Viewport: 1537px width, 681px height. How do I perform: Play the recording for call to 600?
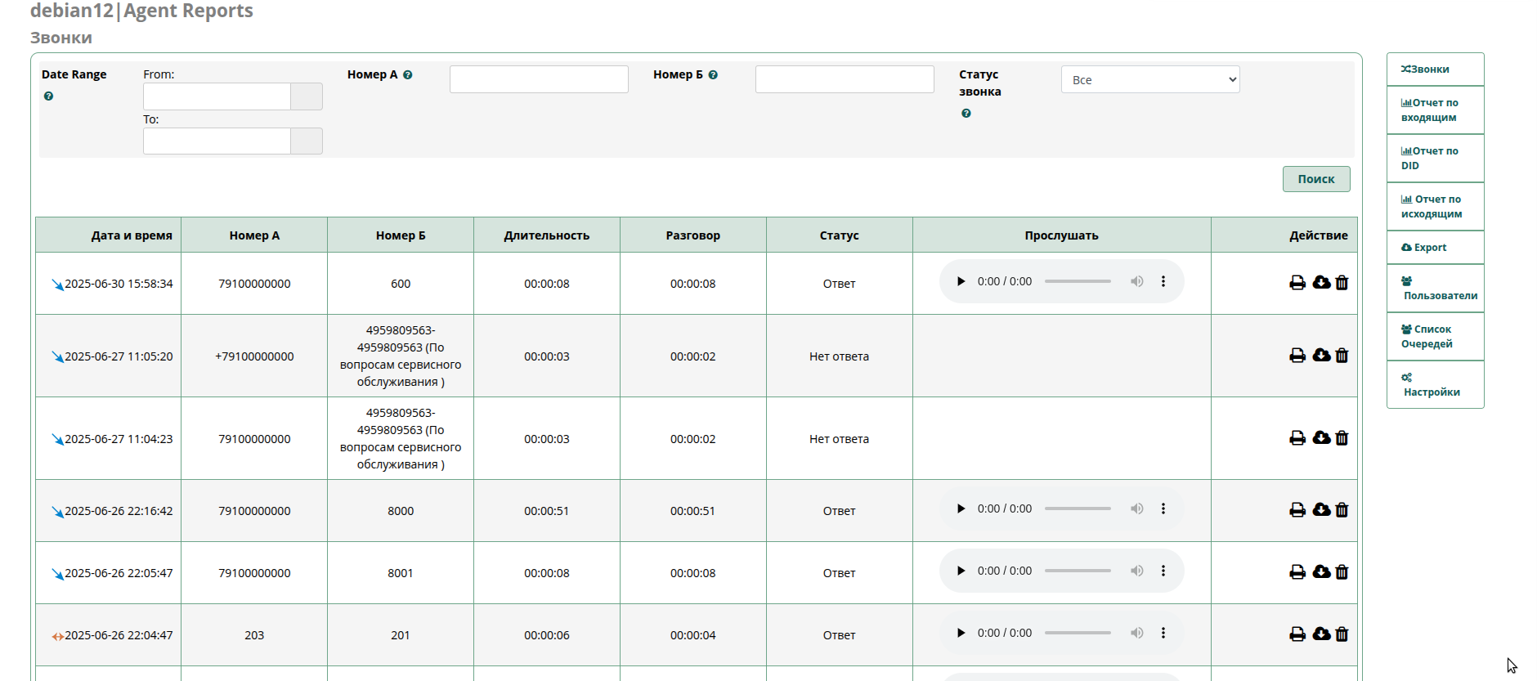pyautogui.click(x=961, y=281)
